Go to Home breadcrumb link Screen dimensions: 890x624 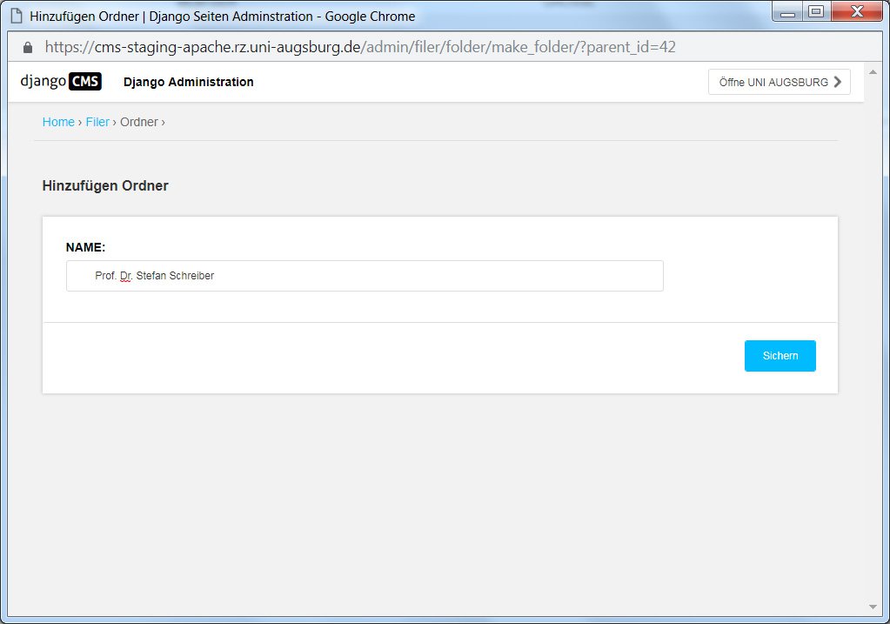pos(58,122)
